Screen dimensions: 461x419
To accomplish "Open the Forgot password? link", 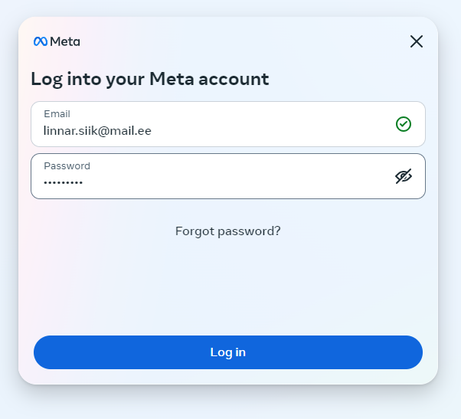I will pyautogui.click(x=228, y=231).
